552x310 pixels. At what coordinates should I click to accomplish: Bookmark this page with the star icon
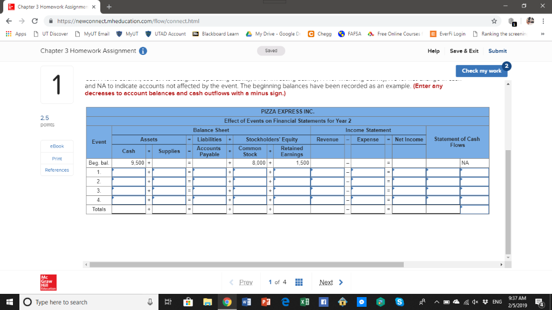tap(494, 21)
